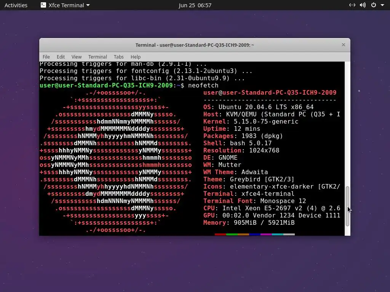Open the View menu
This screenshot has height=292, width=390.
pyautogui.click(x=76, y=57)
